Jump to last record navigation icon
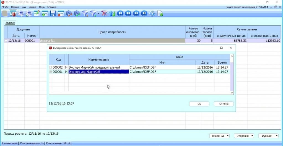The height and width of the screenshot is (146, 283). tap(144, 13)
